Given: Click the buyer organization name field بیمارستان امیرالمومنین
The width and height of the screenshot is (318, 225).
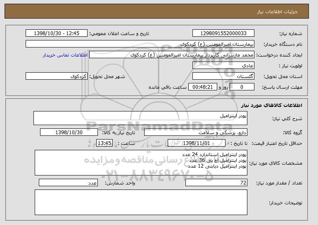Looking at the screenshot, I should coord(140,44).
